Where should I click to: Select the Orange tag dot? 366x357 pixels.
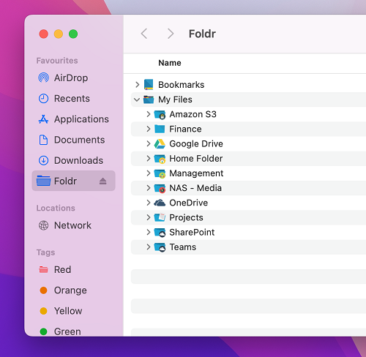point(43,290)
